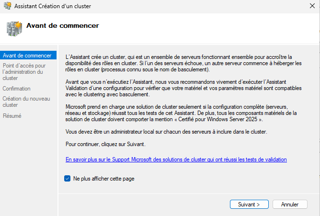Viewport: 320px width, 216px height.
Task: Uncheck the 'Ne plus afficher cette page' checkbox
Action: coord(68,179)
